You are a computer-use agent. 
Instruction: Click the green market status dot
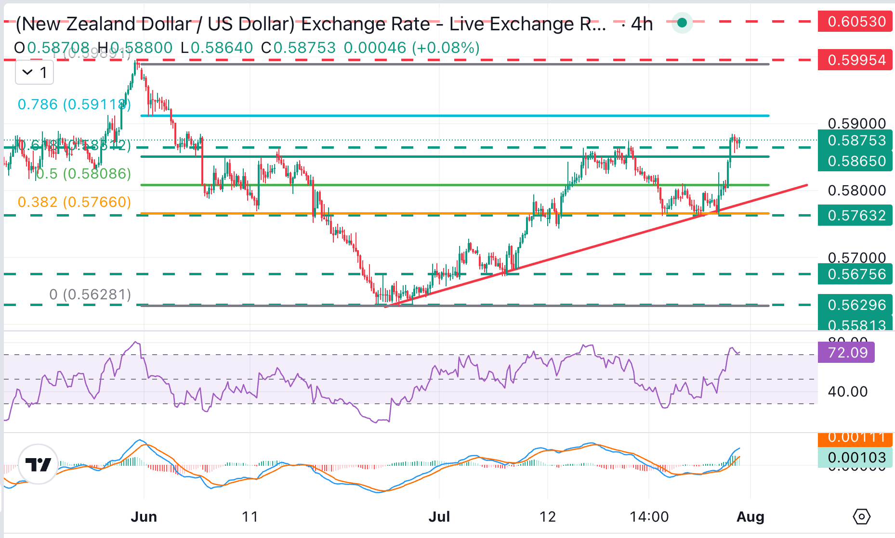[x=682, y=23]
